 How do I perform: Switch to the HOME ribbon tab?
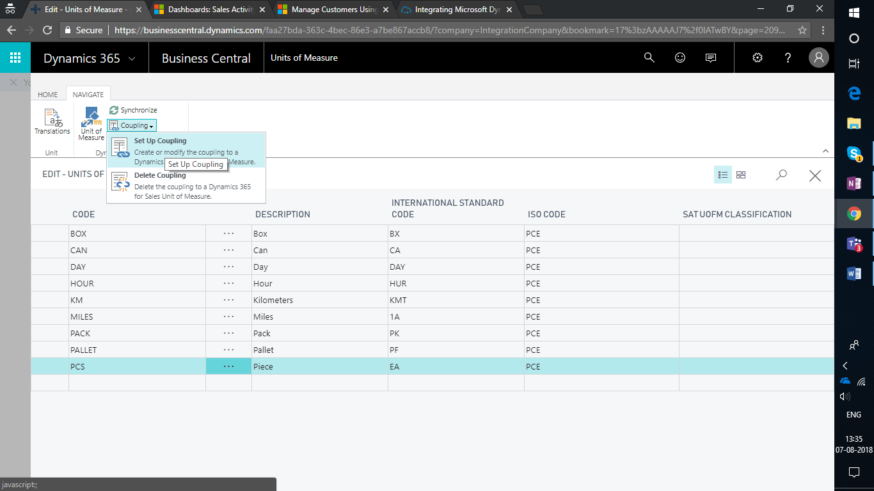click(48, 95)
